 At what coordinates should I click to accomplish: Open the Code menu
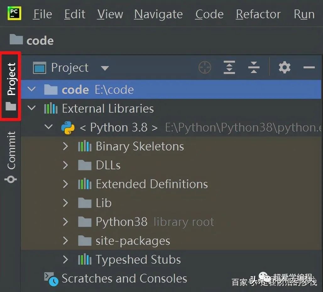click(x=209, y=14)
